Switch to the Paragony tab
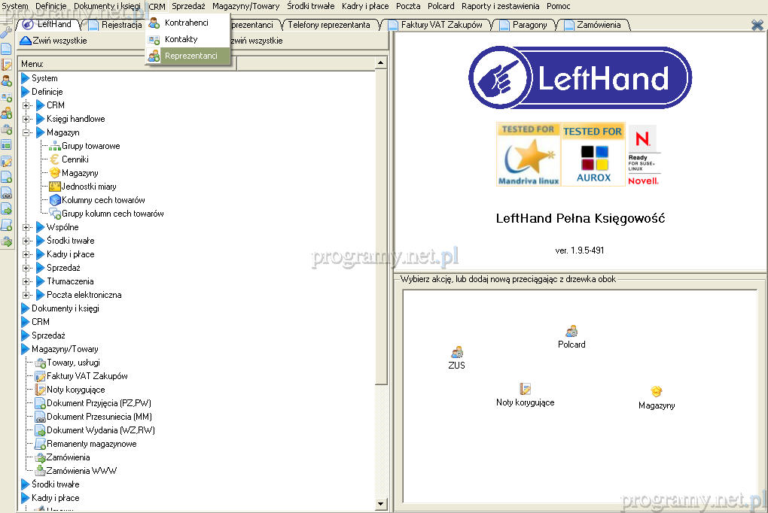 click(x=529, y=25)
